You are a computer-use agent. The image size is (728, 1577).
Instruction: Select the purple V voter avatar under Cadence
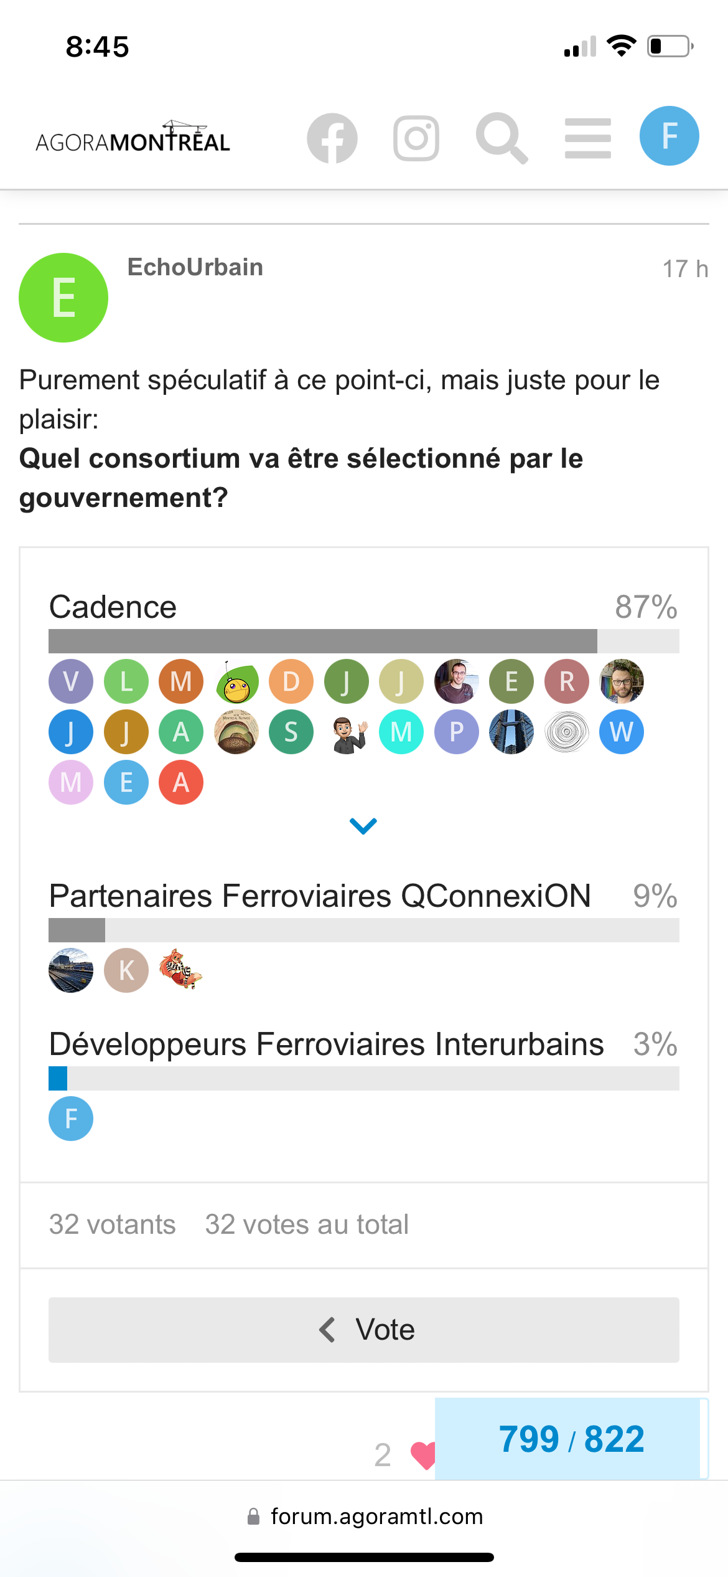[x=71, y=681]
